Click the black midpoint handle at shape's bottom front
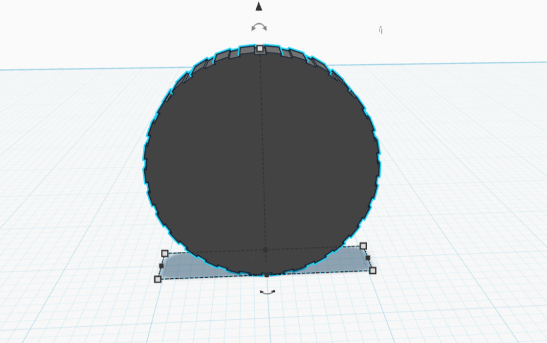The width and height of the screenshot is (547, 343). point(267,275)
